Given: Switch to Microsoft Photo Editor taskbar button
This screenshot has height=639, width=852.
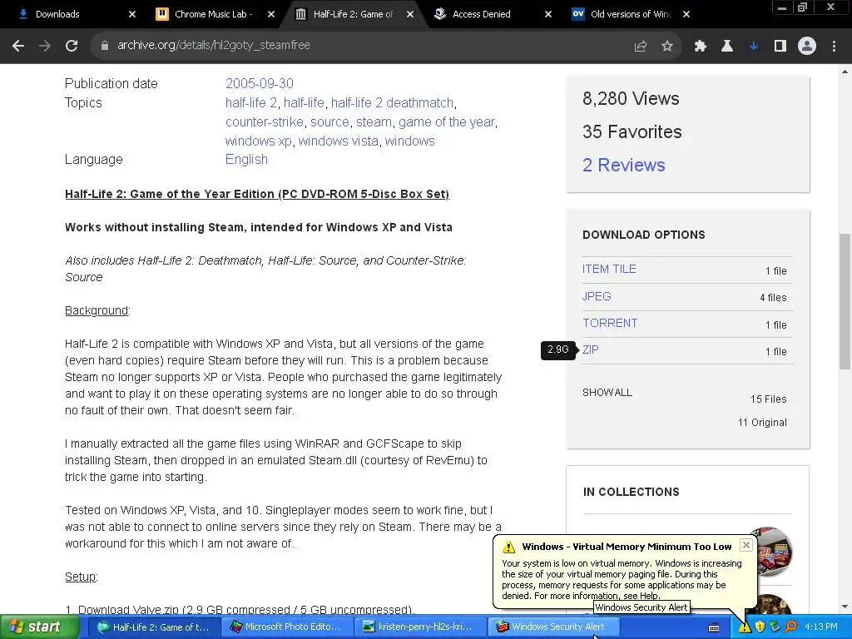Looking at the screenshot, I should 287,627.
